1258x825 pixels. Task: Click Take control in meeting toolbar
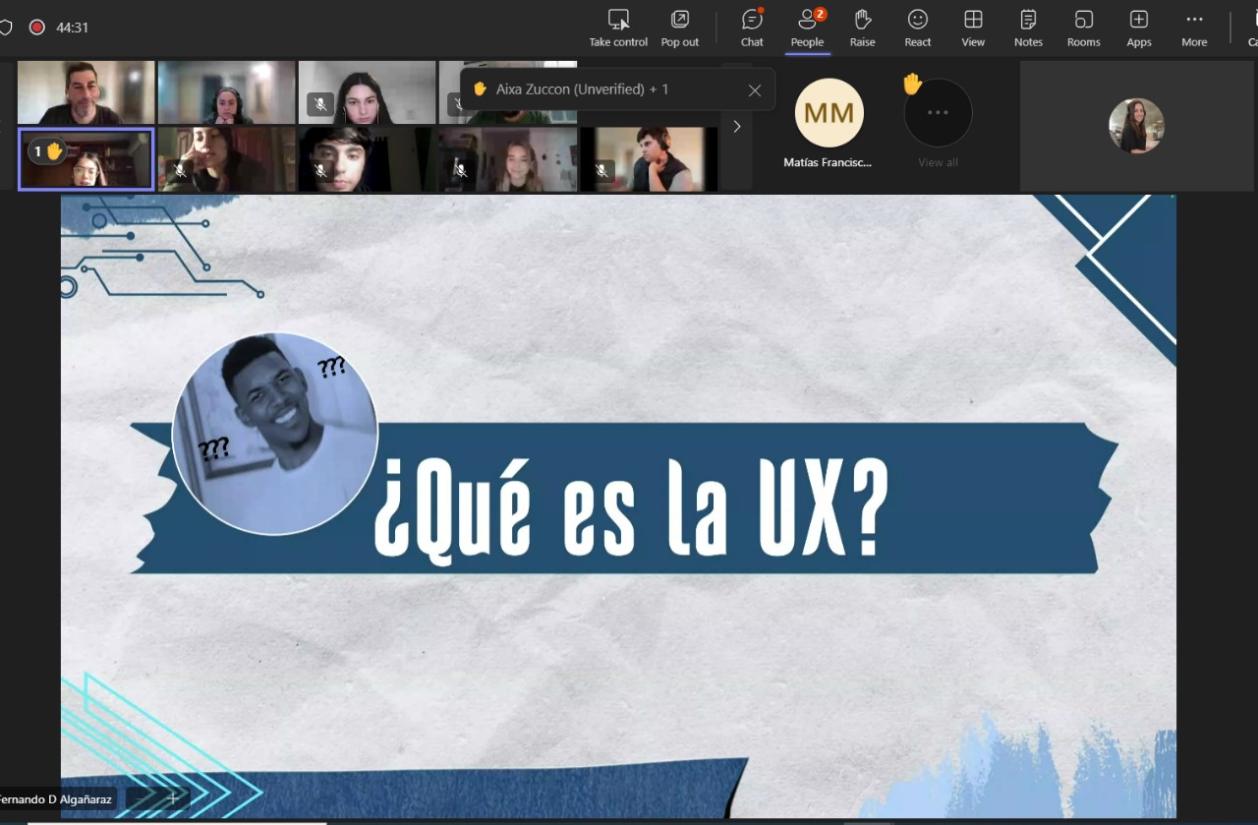click(x=618, y=28)
